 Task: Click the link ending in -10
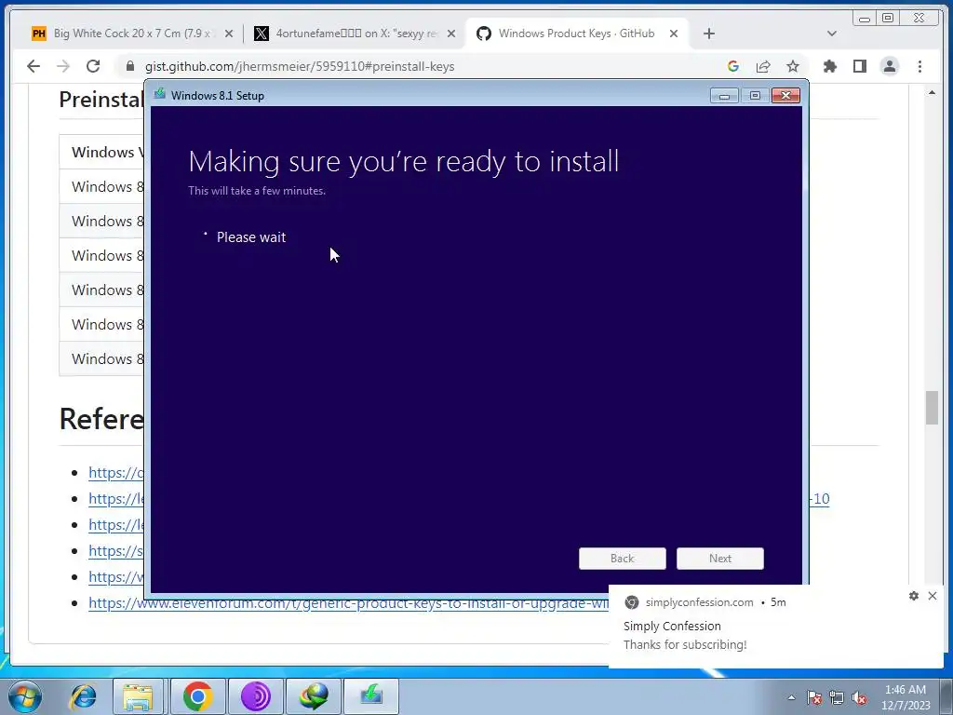[x=819, y=499]
